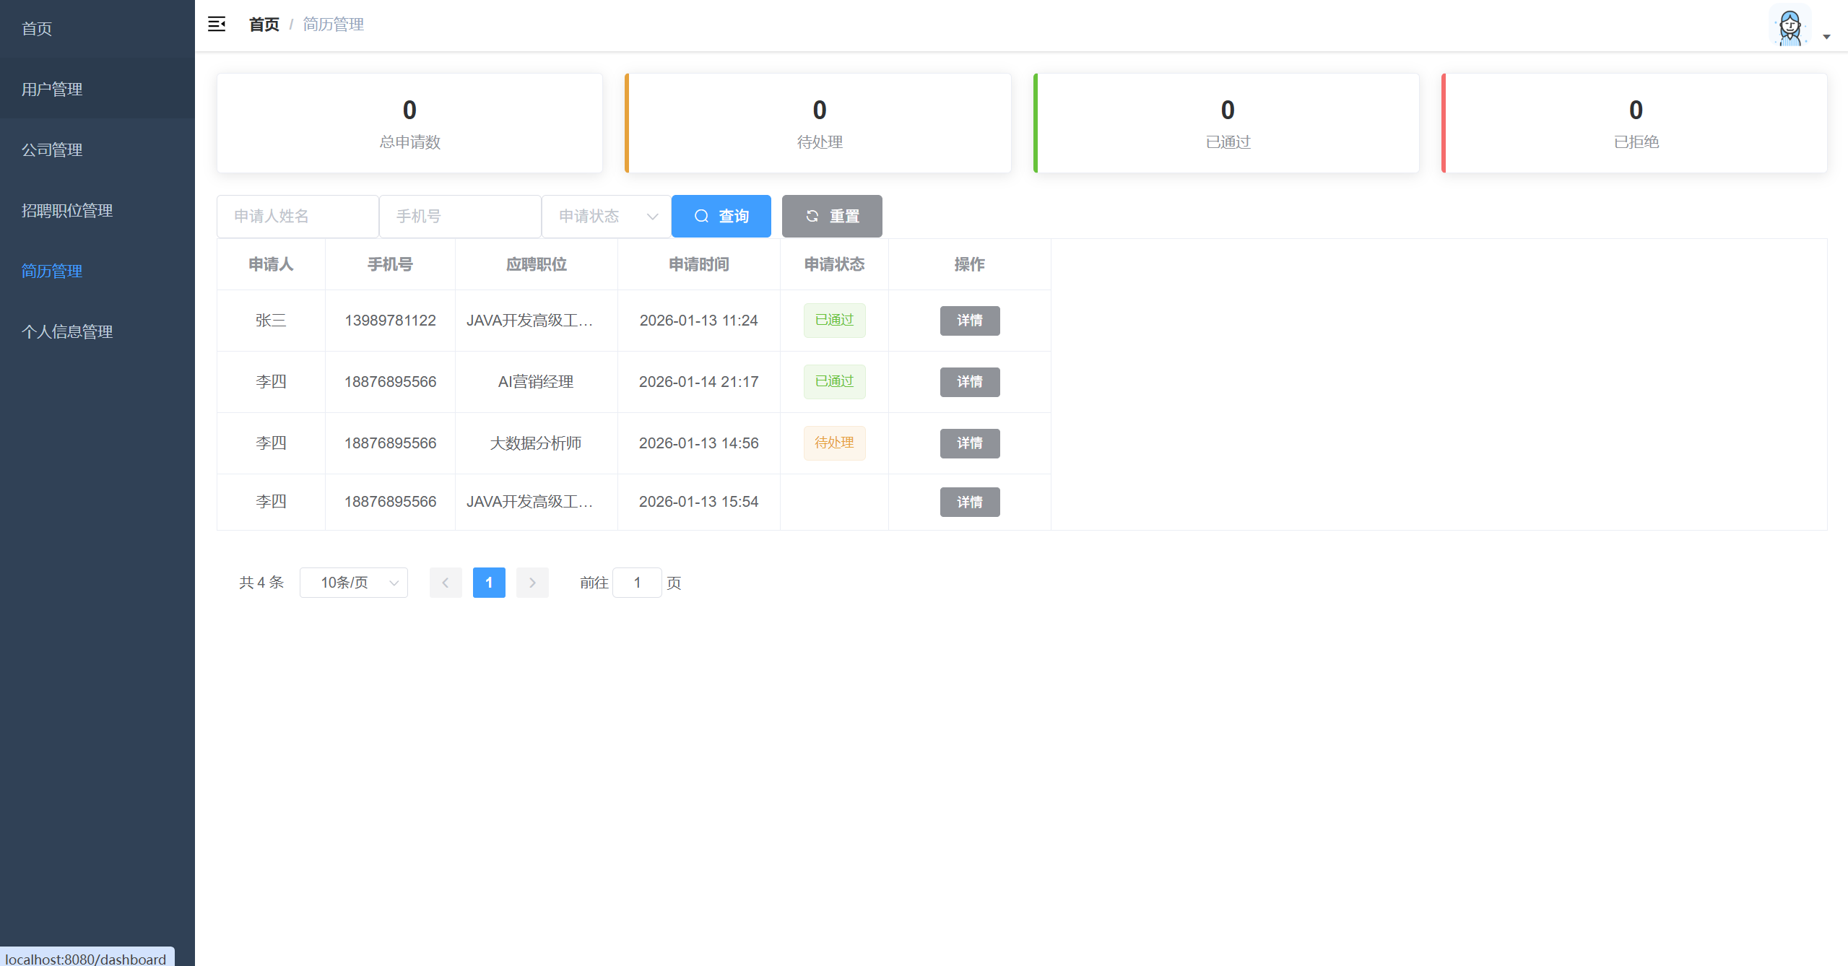Click the user avatar icon

1790,26
